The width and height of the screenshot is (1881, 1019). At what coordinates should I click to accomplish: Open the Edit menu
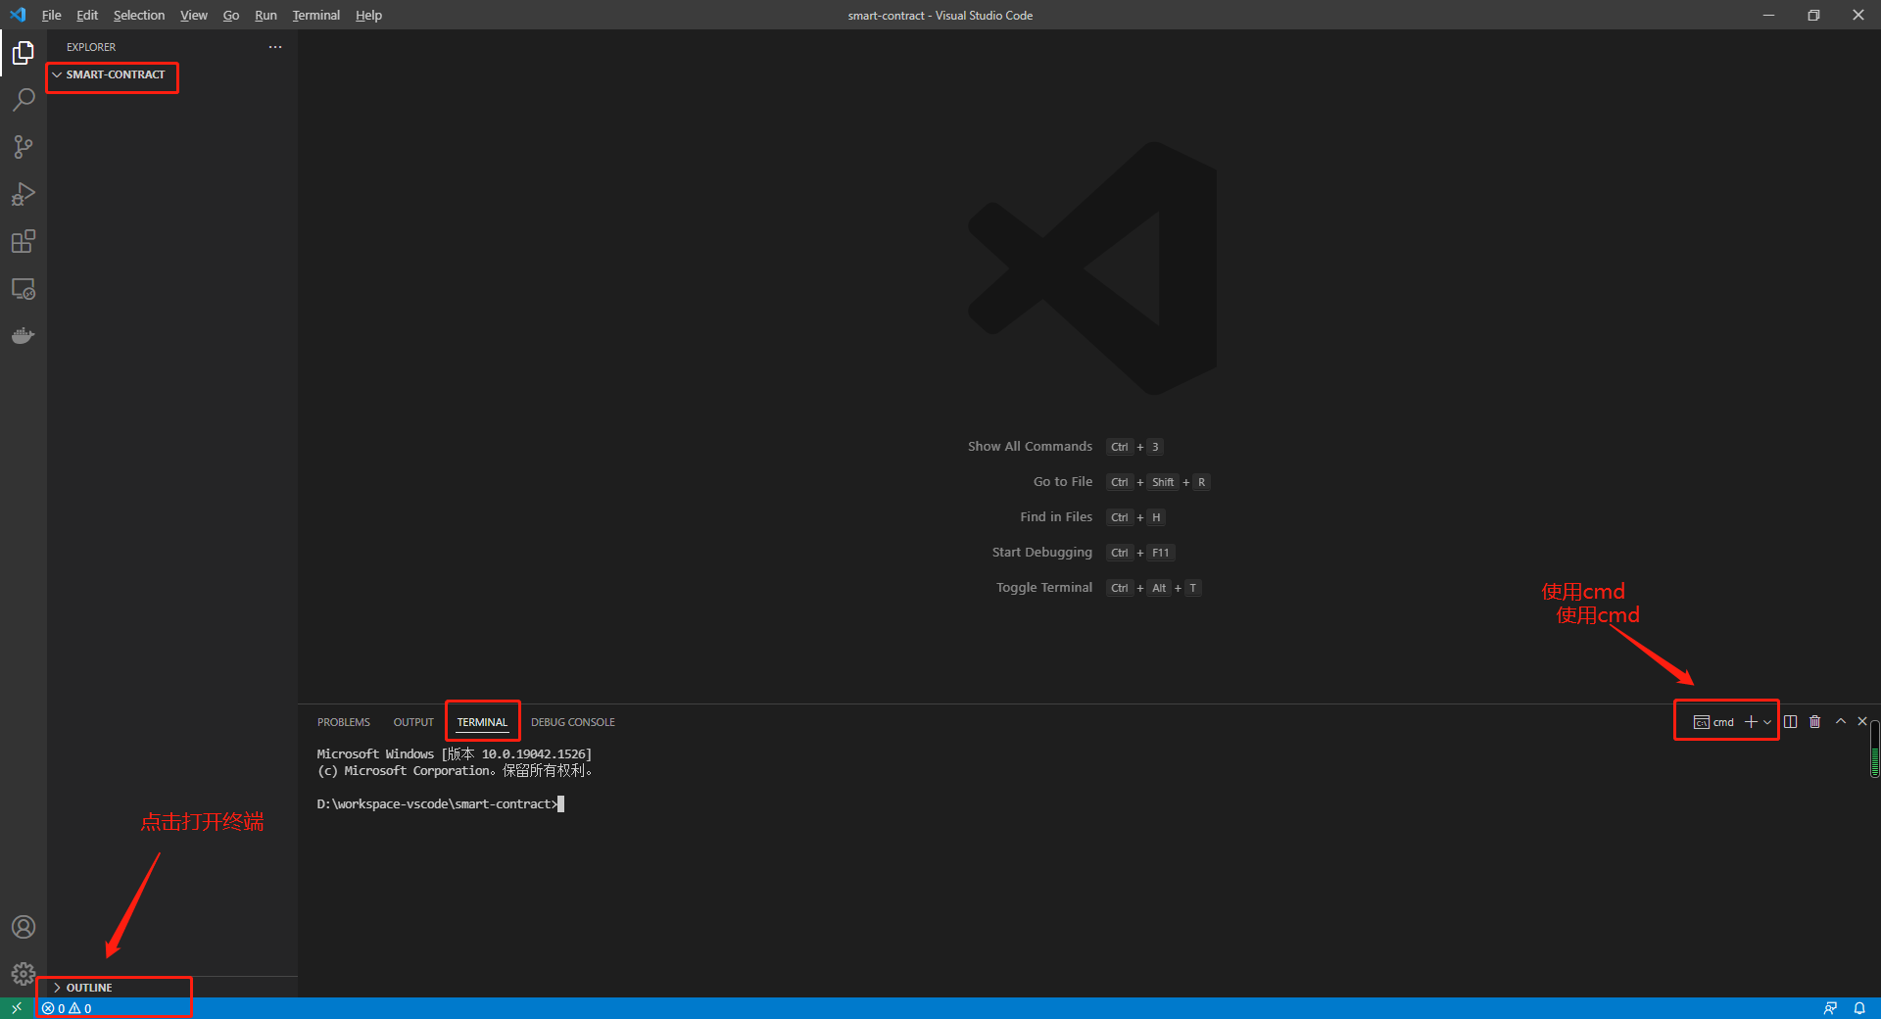87,15
